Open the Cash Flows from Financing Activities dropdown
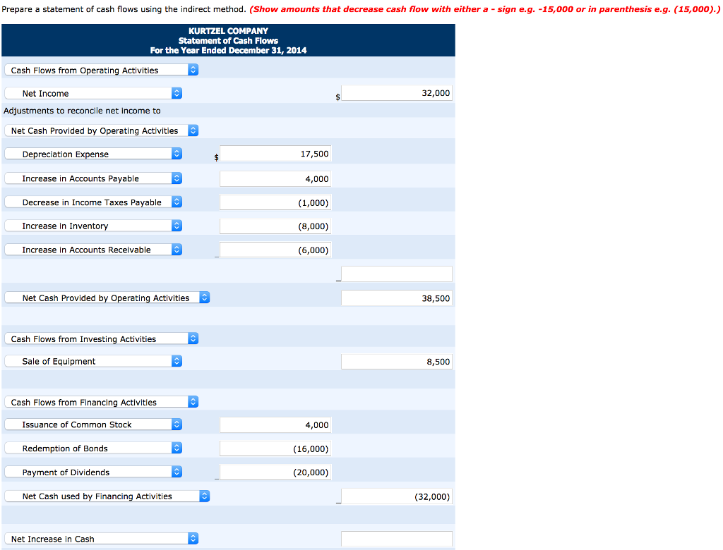Image resolution: width=723 pixels, height=550 pixels. (x=102, y=402)
